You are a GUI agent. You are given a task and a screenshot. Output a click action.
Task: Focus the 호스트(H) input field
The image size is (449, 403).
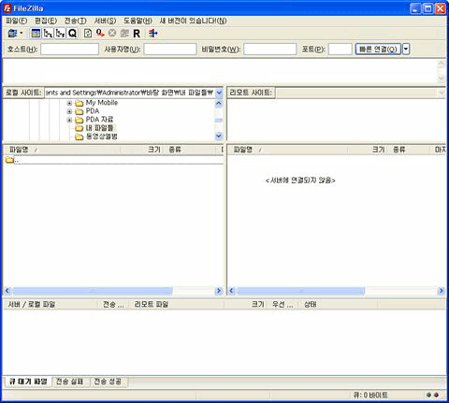coord(69,50)
